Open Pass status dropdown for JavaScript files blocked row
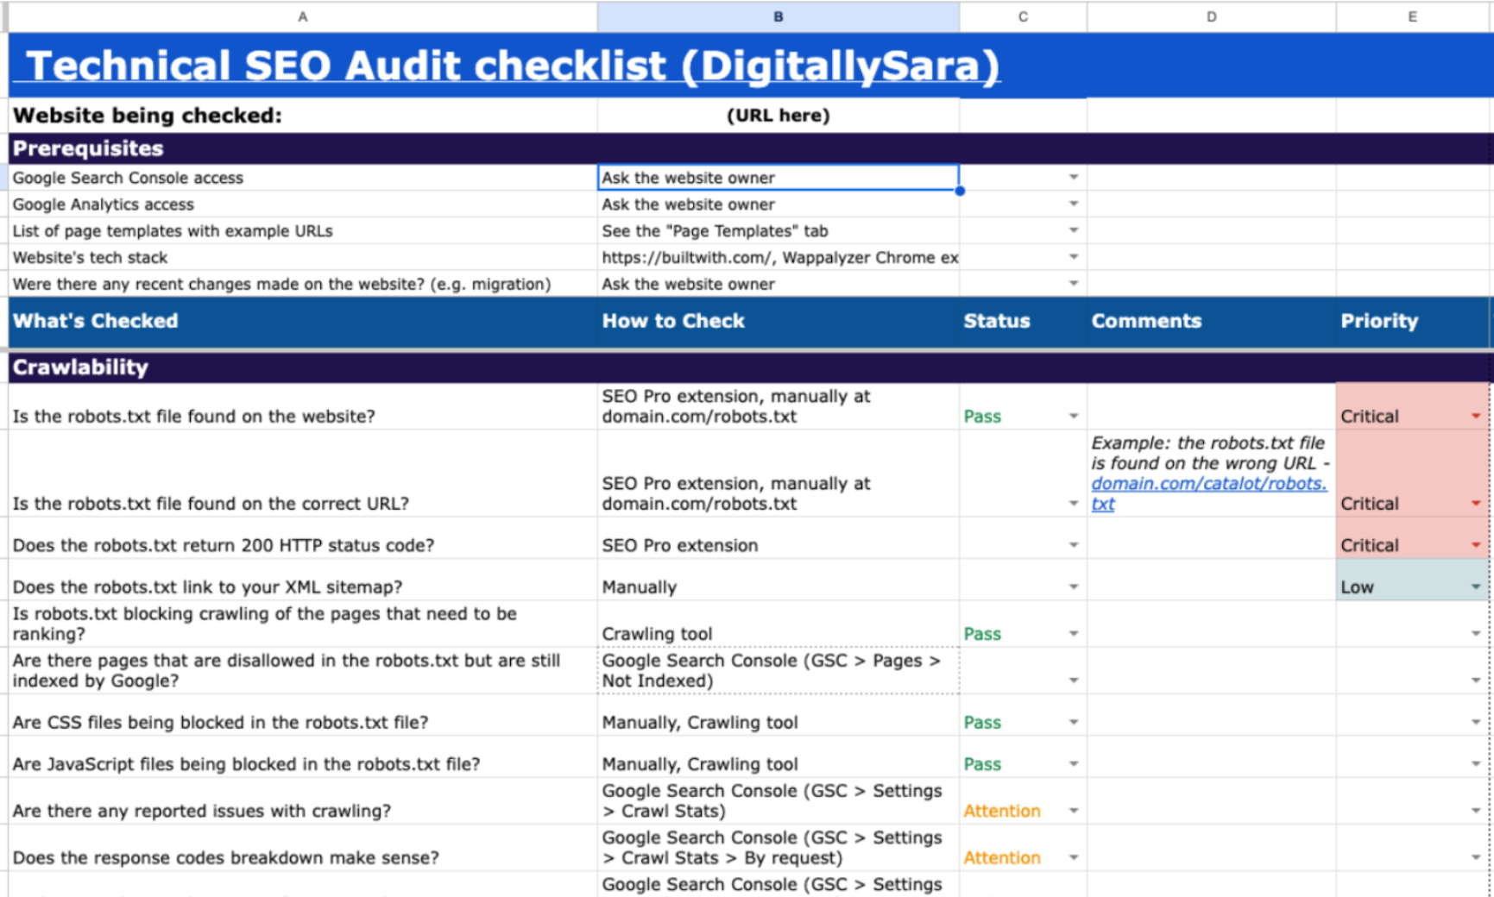Screen dimensions: 1494x897 pos(1074,763)
